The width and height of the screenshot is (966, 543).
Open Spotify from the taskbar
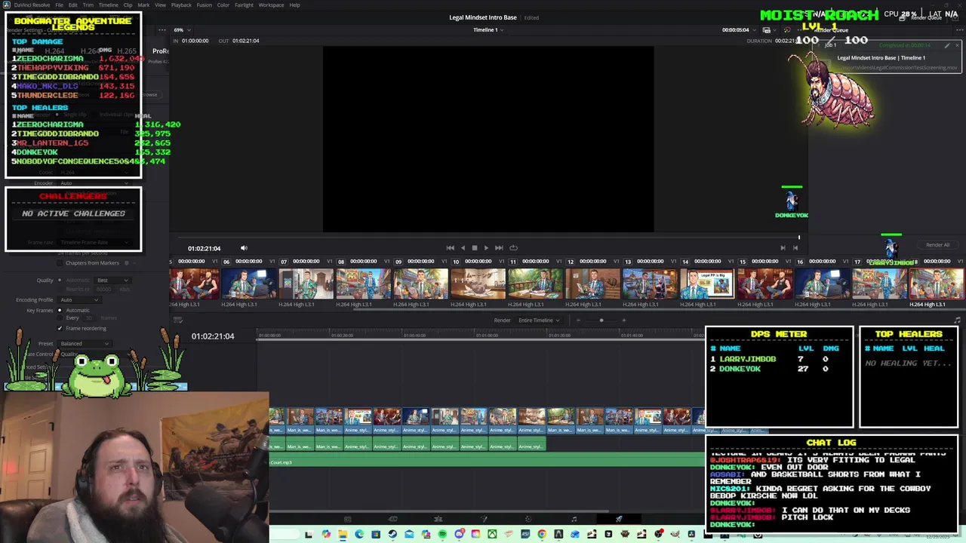tap(442, 535)
